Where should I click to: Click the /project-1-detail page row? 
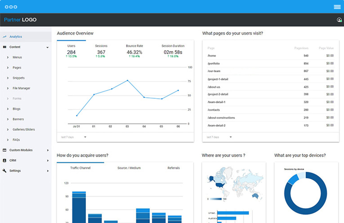pos(271,79)
